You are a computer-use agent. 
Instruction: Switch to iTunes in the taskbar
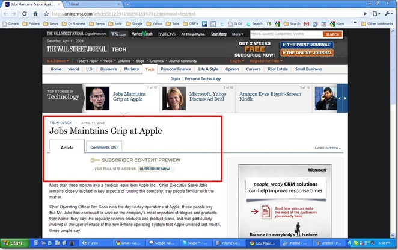(x=95, y=243)
